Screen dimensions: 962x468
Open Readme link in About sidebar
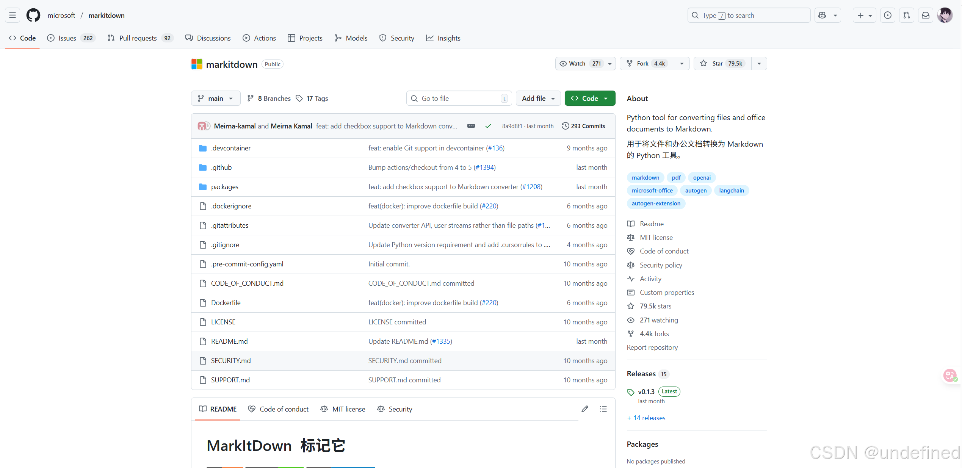[652, 224]
